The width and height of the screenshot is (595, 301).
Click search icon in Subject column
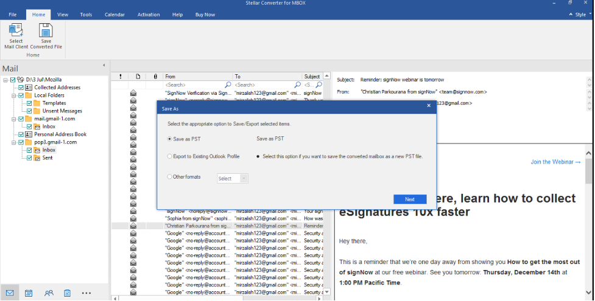(x=319, y=85)
